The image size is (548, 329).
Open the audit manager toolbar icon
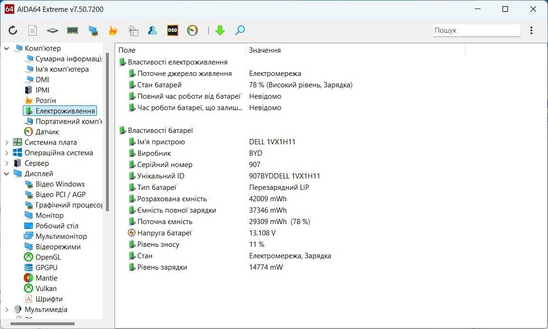point(133,31)
